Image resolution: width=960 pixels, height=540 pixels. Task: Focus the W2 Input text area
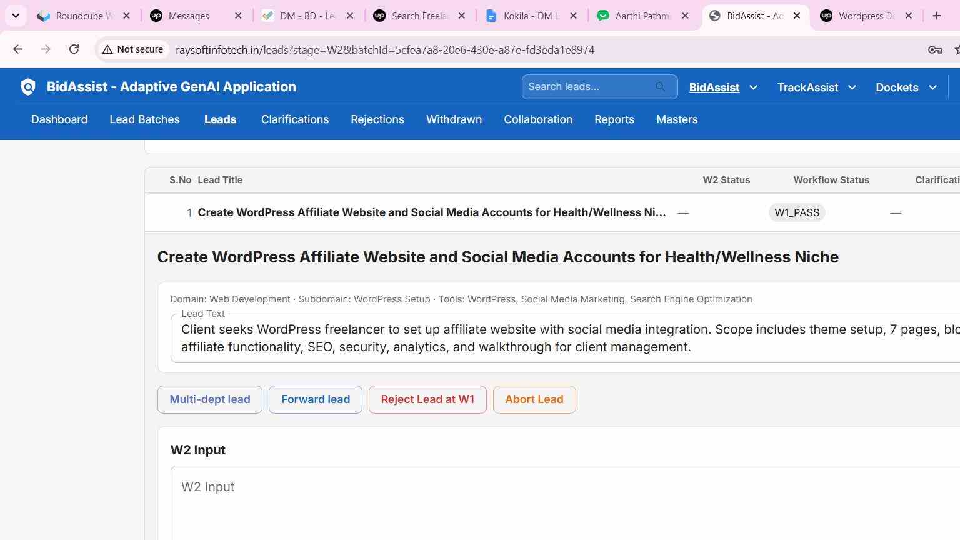point(566,503)
